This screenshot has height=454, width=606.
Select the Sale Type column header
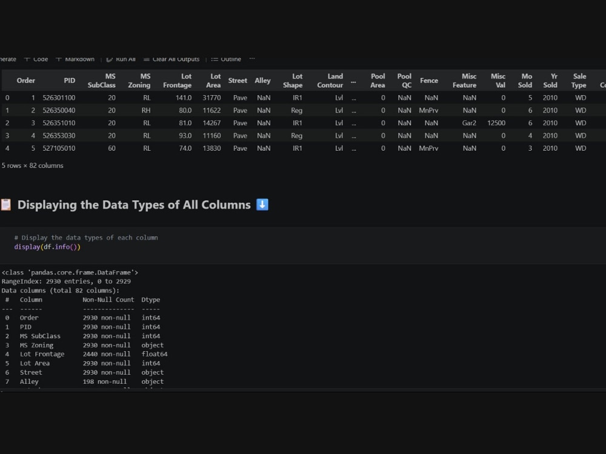click(579, 81)
